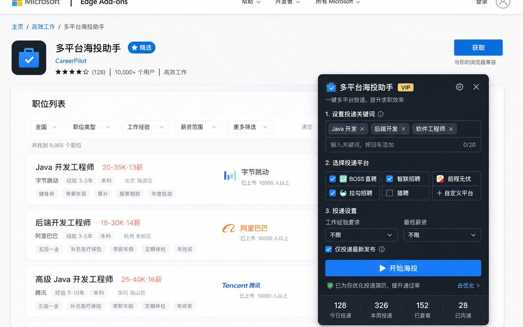
Task: Uncheck the BOSS 直聘 platform checkbox
Action: coord(333,179)
